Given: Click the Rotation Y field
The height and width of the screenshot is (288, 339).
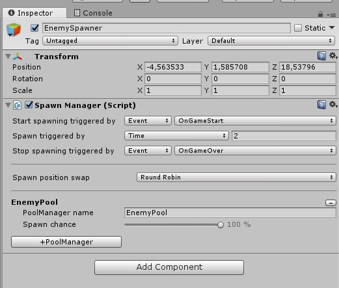Looking at the screenshot, I should 240,79.
